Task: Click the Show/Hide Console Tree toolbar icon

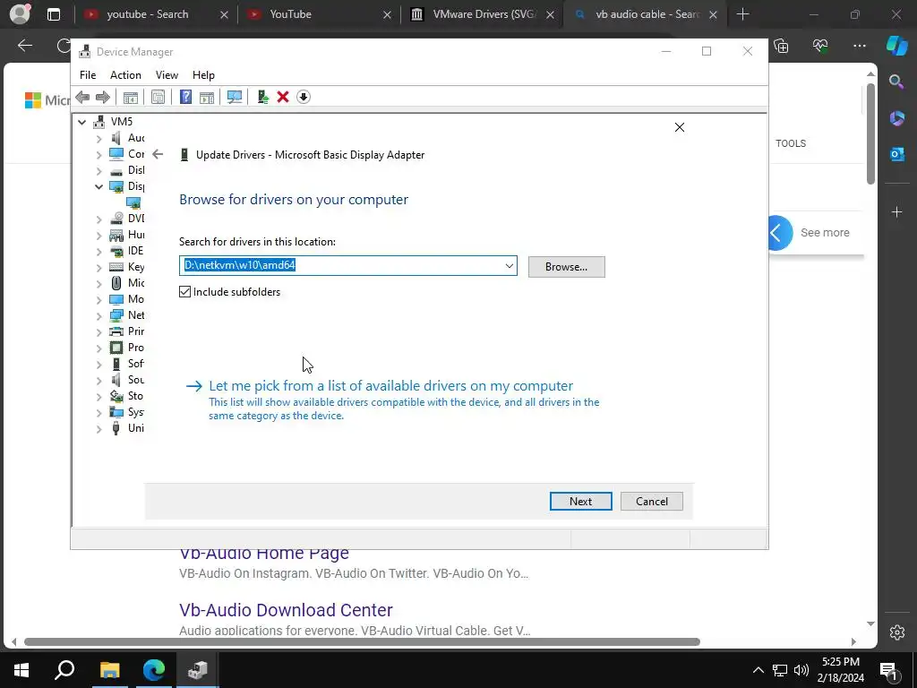Action: click(131, 97)
